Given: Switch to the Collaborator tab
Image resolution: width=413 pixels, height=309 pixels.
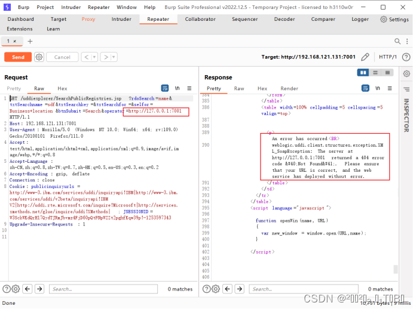Looking at the screenshot, I should pyautogui.click(x=200, y=19).
